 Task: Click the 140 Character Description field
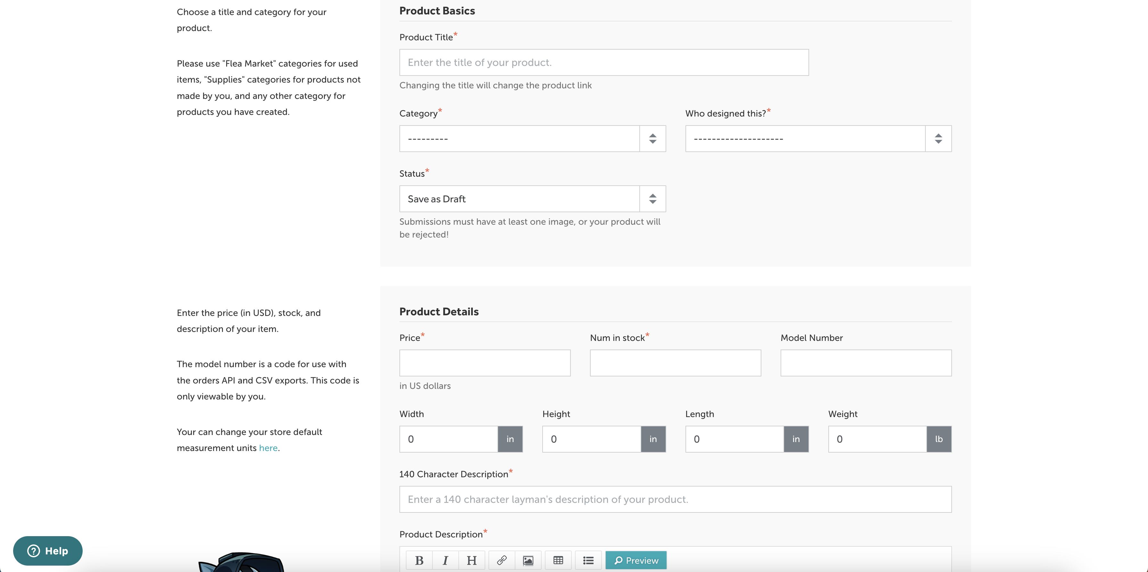point(675,499)
